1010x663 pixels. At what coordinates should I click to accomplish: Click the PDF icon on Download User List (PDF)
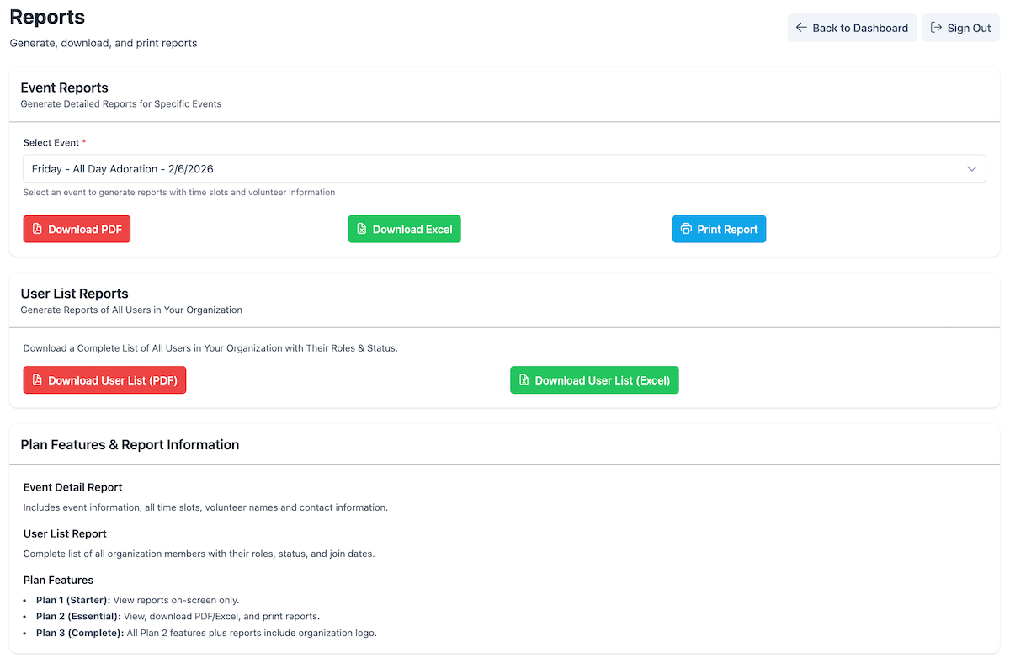pyautogui.click(x=37, y=380)
